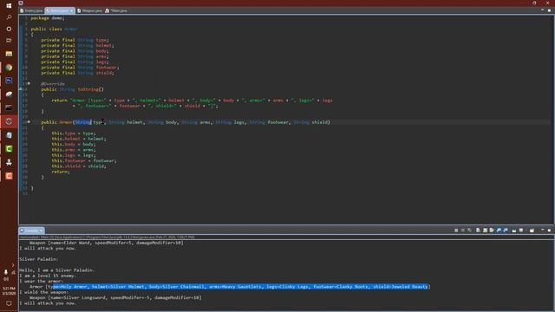Click the Silver Longsword weapon console line

click(115, 297)
